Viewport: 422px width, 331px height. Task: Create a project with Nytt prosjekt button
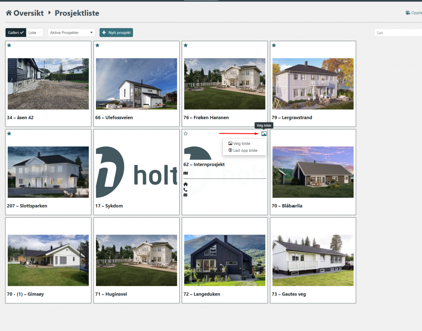pyautogui.click(x=116, y=33)
